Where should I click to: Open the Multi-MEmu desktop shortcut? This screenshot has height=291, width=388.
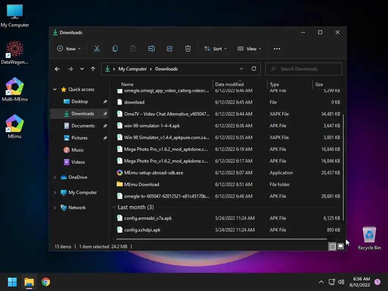(x=15, y=89)
